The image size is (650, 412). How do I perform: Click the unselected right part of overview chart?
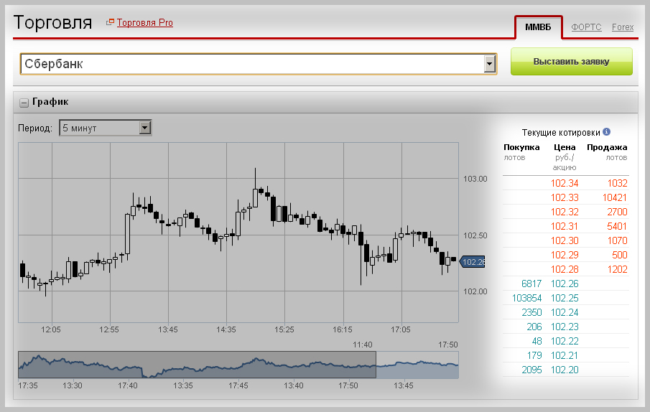click(417, 365)
